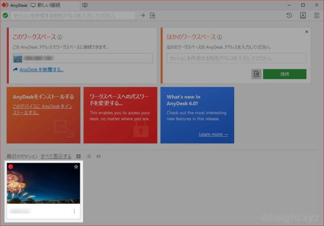The height and width of the screenshot is (226, 324).
Task: Click this workspace address field
Action: click(x=83, y=58)
